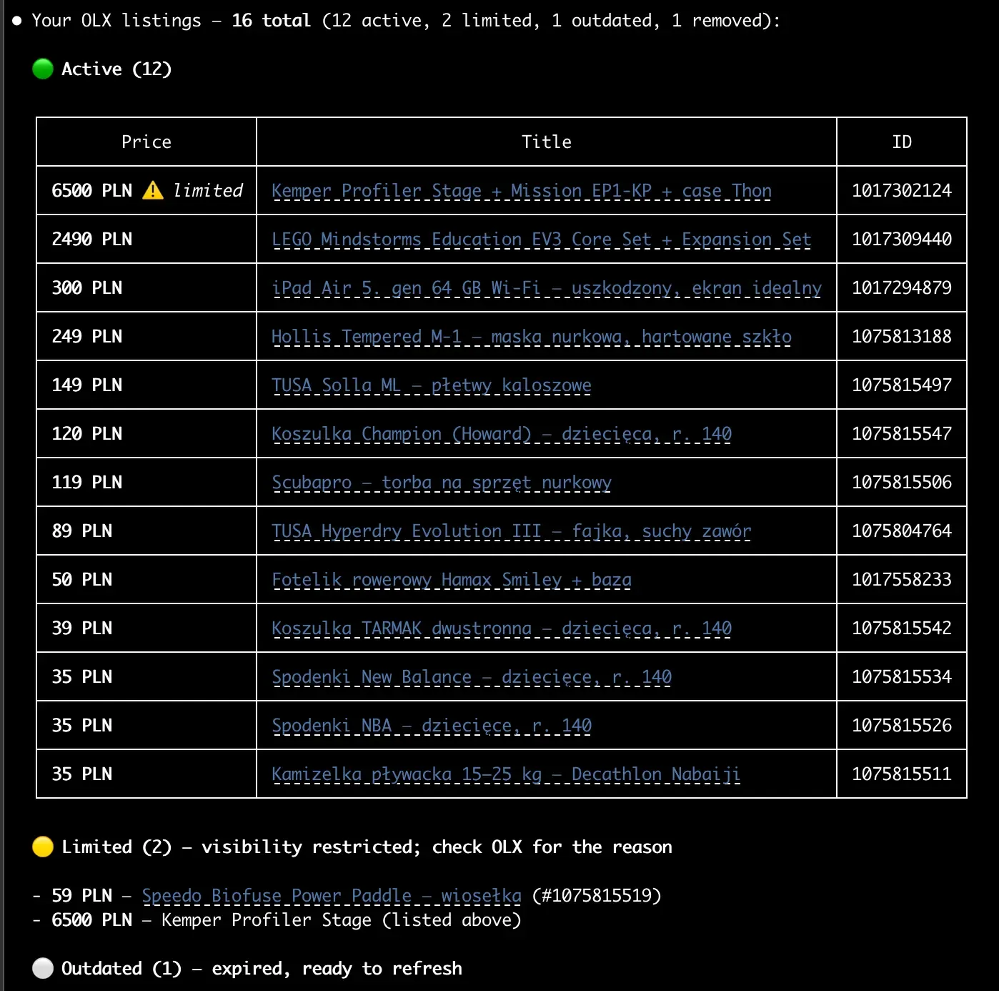Open Koszulka Champion (Howard) listing

pyautogui.click(x=502, y=434)
